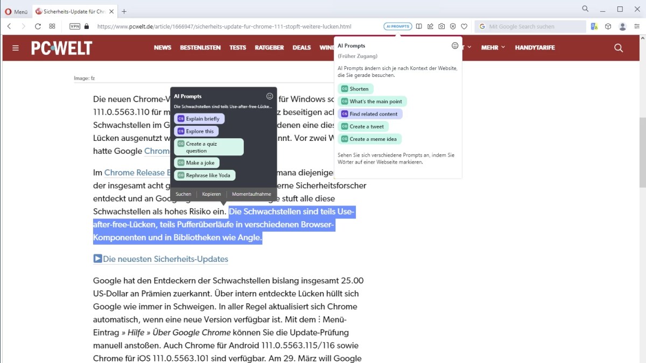Choose Create a quiz question prompt
This screenshot has height=363, width=646.
coord(209,147)
